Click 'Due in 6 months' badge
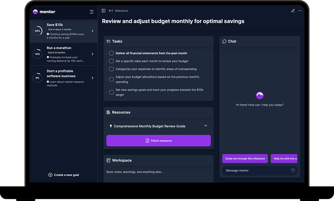Viewport: 334px width, 201px height. click(x=56, y=53)
